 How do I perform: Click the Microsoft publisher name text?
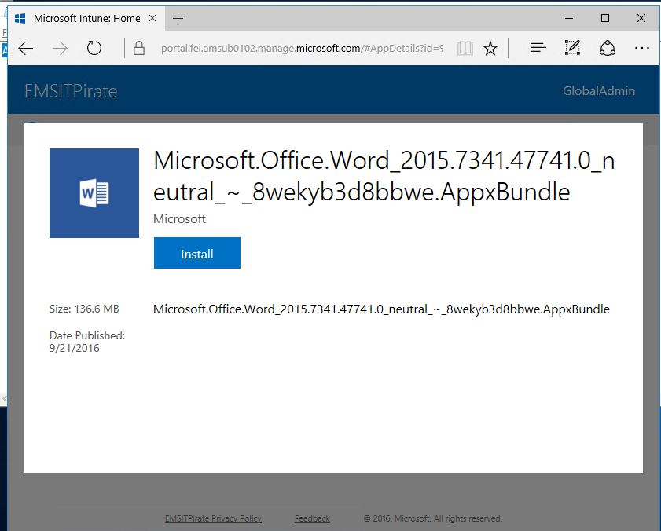(179, 218)
